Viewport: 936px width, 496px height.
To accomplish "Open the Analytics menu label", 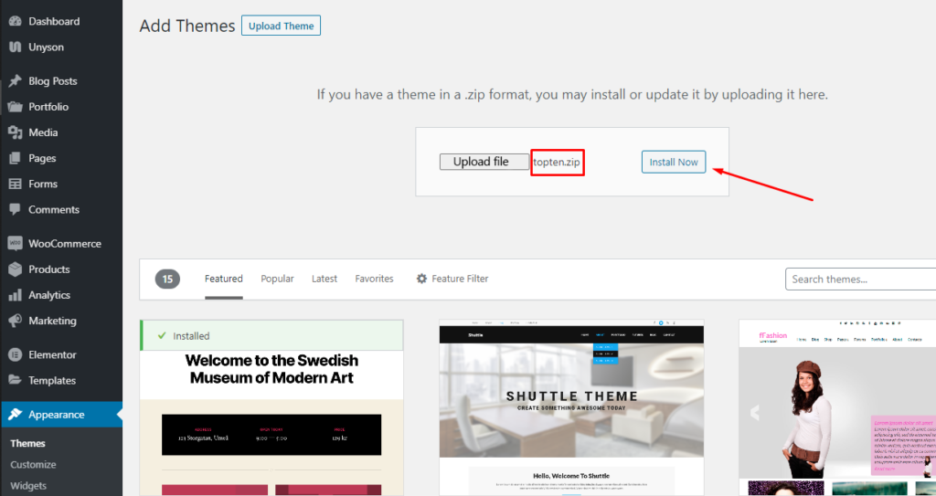I will tap(49, 295).
